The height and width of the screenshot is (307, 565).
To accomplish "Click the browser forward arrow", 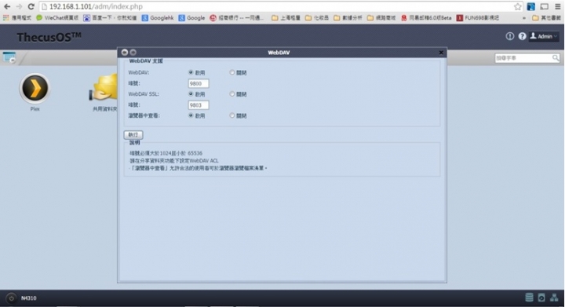I will 19,6.
